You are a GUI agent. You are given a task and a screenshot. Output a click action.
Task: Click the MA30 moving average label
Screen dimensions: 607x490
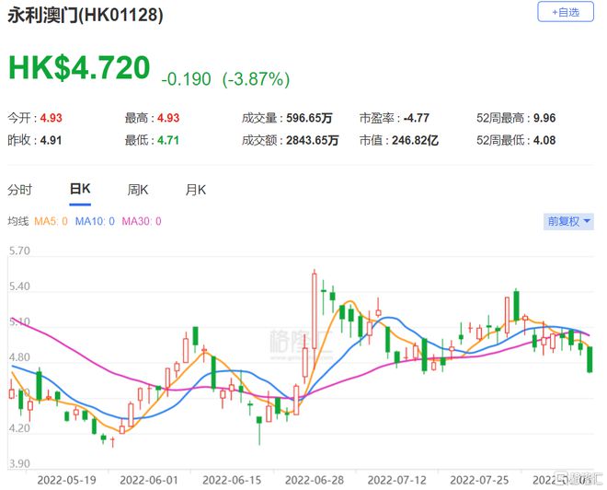tap(142, 221)
